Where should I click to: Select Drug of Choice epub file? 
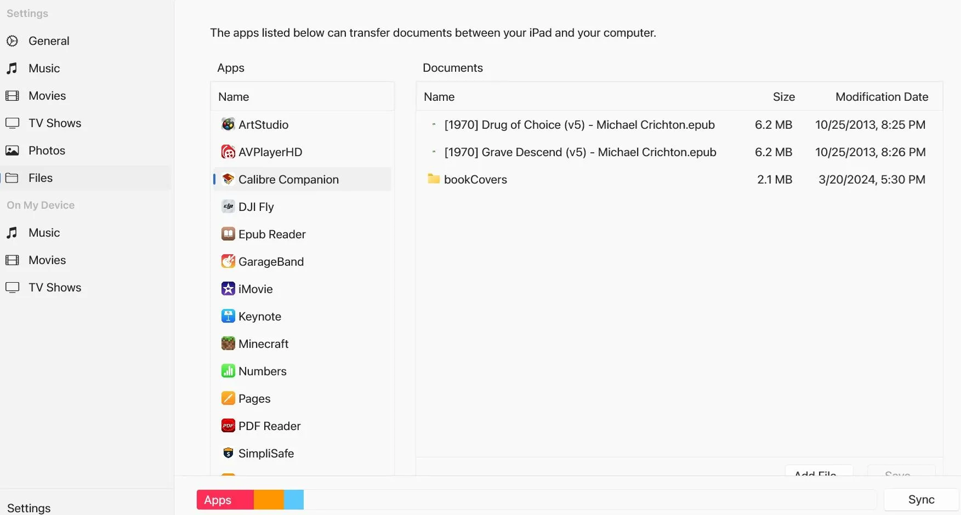click(x=579, y=124)
